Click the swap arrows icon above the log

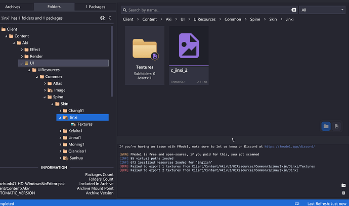(x=233, y=140)
